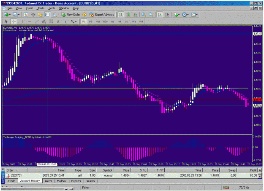Zoom in on the chart
This screenshot has height=191, width=264.
pos(144,15)
